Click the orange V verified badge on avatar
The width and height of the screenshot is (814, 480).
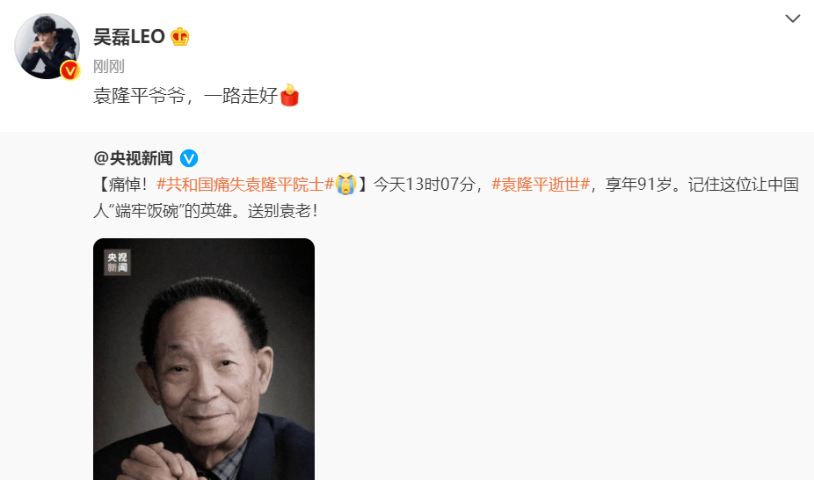[x=70, y=70]
